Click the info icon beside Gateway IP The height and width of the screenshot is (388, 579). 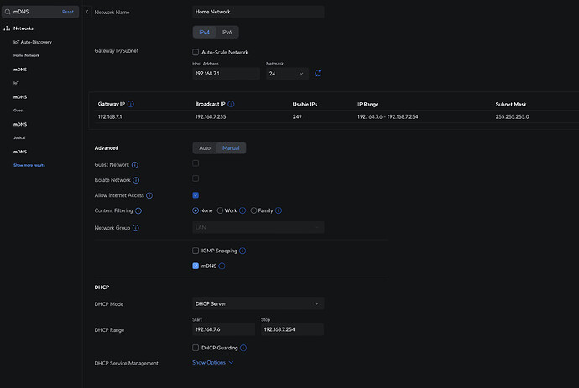(x=132, y=104)
